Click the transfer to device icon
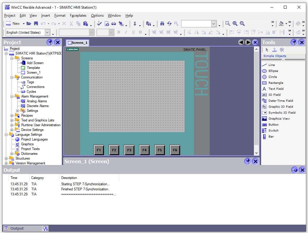308x233 pixels. [121, 24]
